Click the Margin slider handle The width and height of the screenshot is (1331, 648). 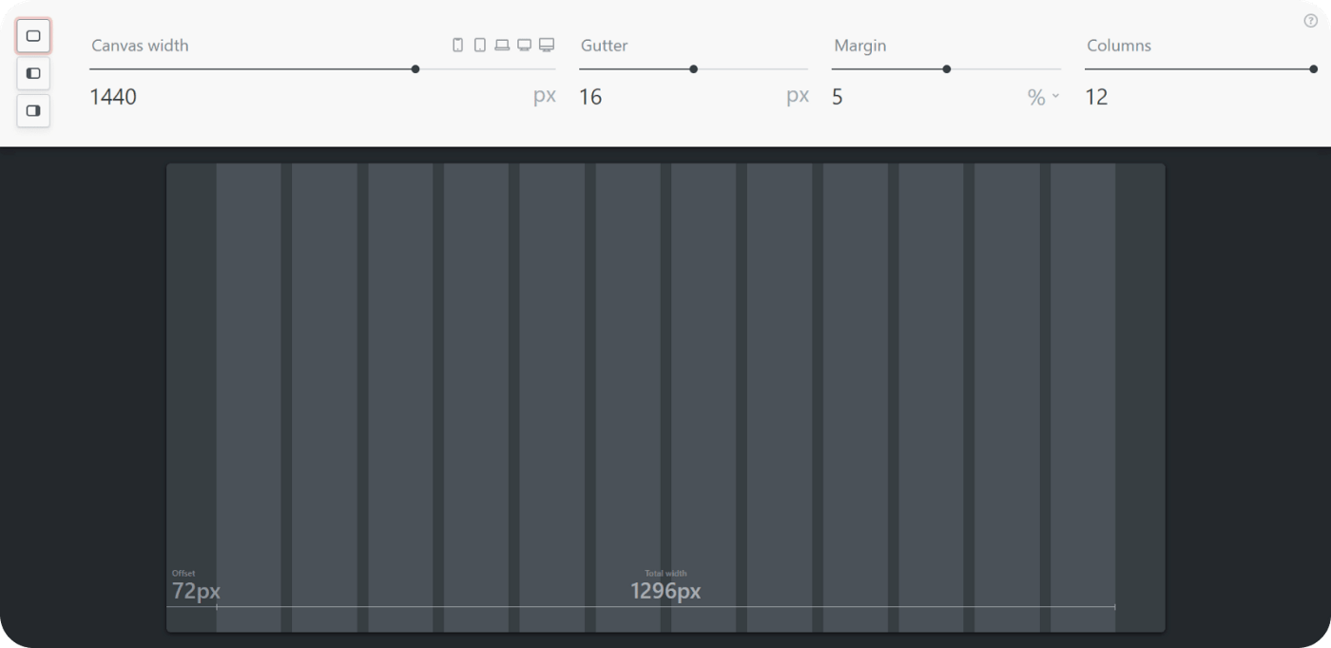[x=947, y=68]
